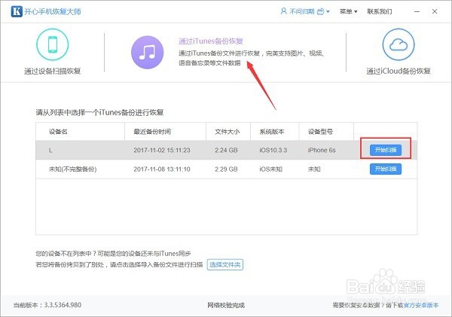
Task: Select the device name L cell
Action: pyautogui.click(x=50, y=150)
